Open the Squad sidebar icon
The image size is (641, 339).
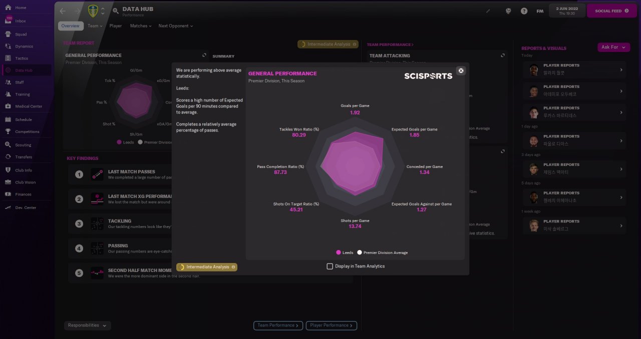pyautogui.click(x=8, y=34)
